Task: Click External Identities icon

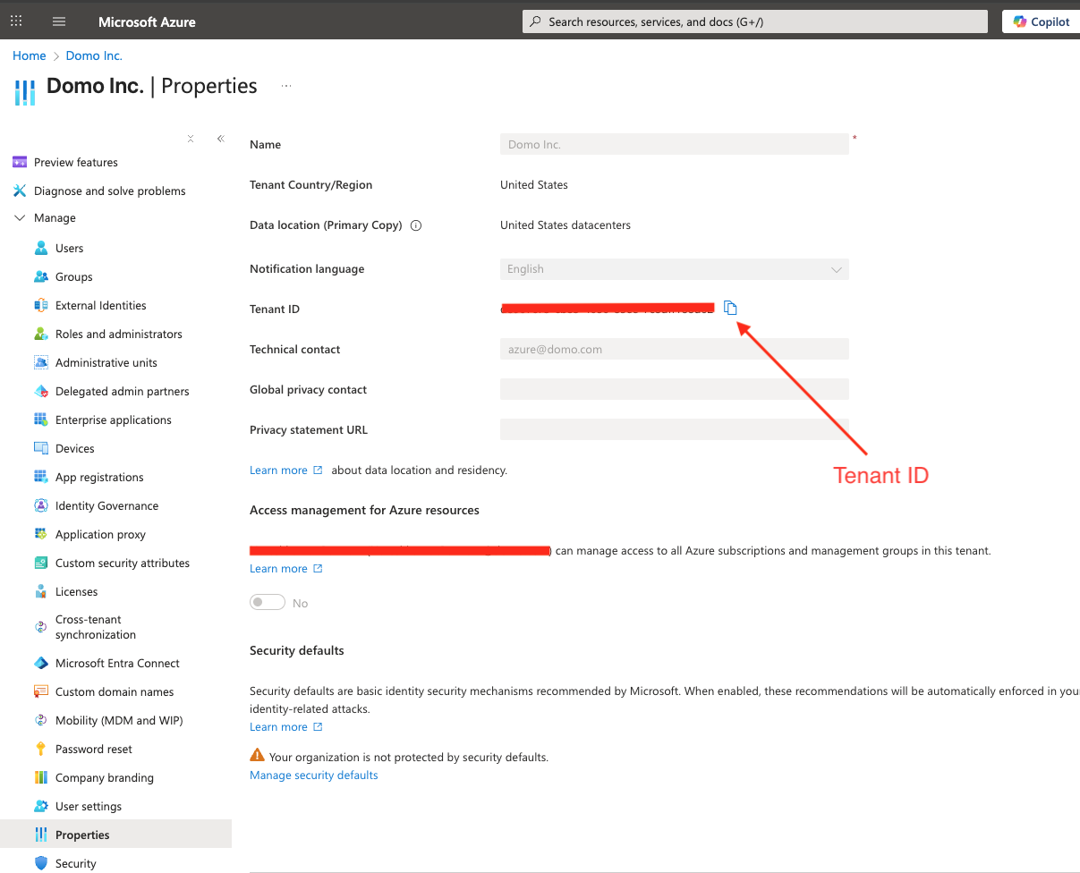Action: (41, 305)
